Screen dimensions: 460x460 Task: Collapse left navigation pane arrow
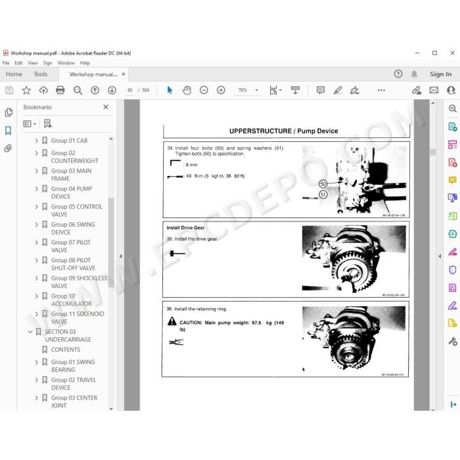120,256
